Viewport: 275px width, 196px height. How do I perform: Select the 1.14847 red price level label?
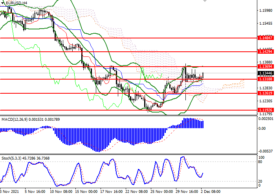point(266,38)
